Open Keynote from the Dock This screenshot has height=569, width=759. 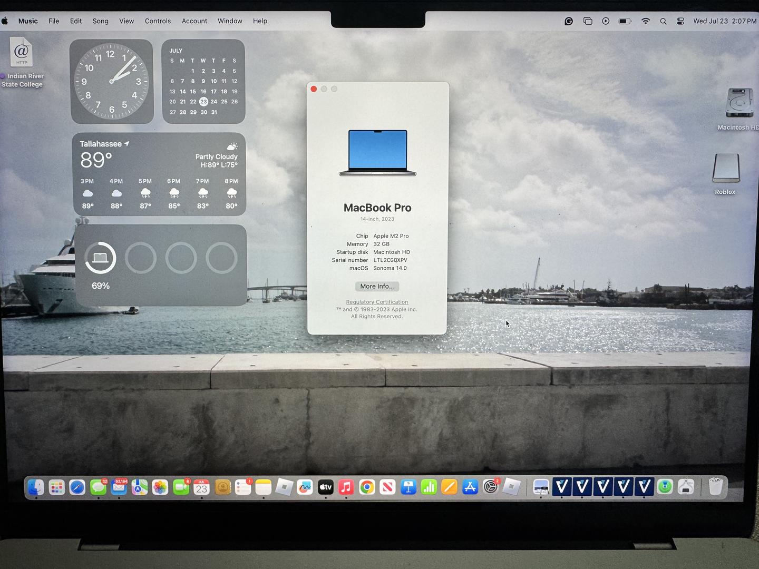[x=408, y=487]
